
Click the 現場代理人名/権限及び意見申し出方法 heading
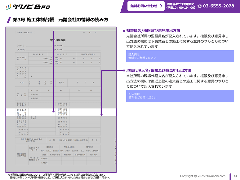click(x=159, y=71)
